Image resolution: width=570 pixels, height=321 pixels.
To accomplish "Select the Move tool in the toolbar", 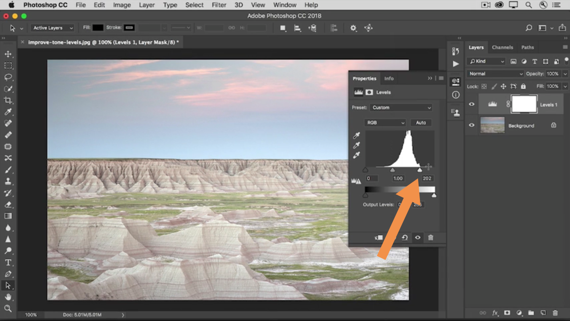I will point(8,54).
